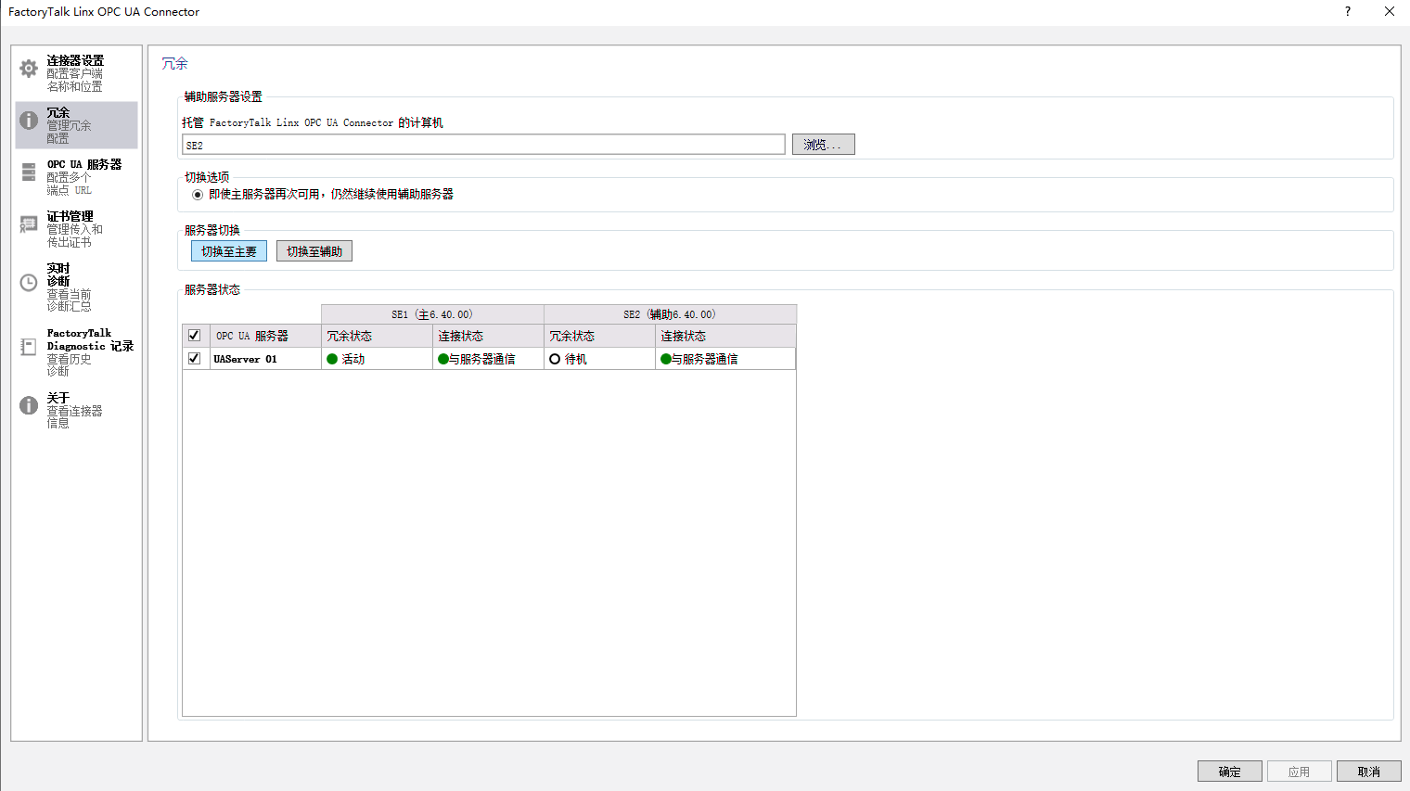Click the log icon for FactoryTalk Diagnostic 记录
The width and height of the screenshot is (1410, 791).
point(29,347)
